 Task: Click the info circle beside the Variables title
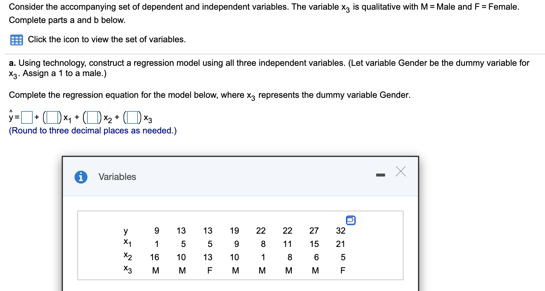(80, 177)
